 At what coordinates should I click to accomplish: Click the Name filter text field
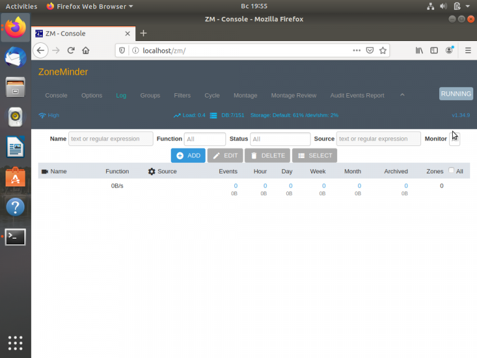pos(111,139)
